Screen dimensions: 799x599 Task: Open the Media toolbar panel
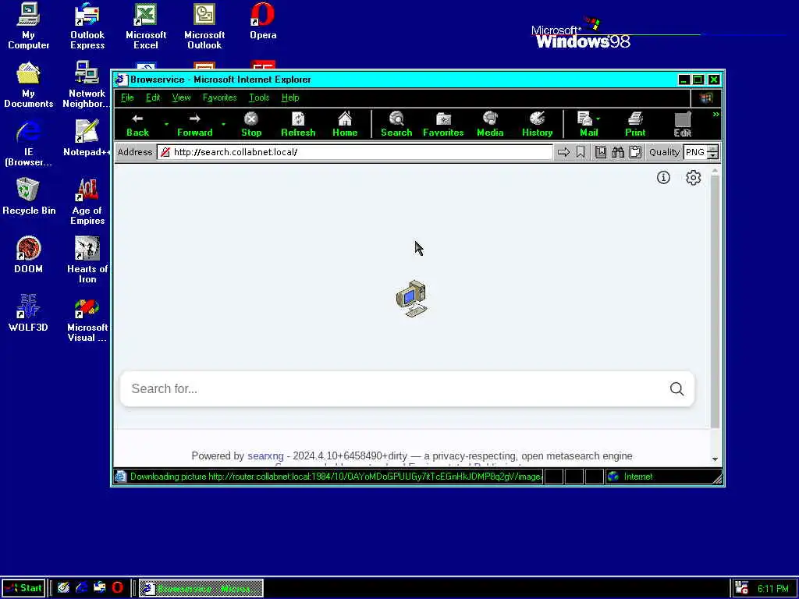(490, 125)
